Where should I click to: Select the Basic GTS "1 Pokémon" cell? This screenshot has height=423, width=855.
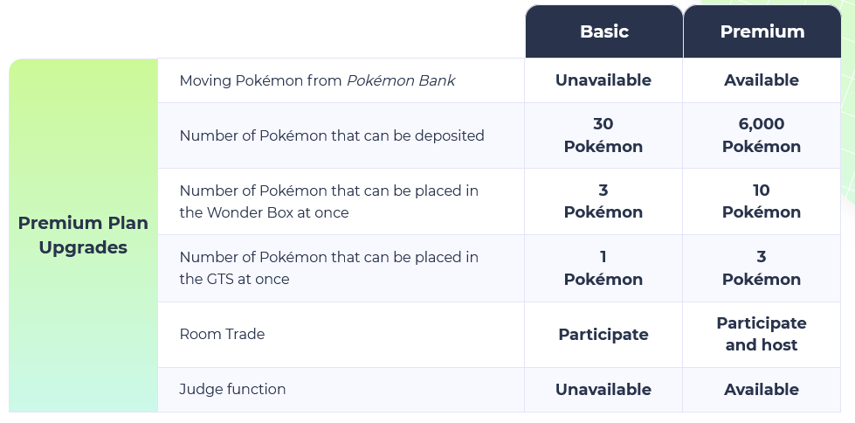pos(603,267)
